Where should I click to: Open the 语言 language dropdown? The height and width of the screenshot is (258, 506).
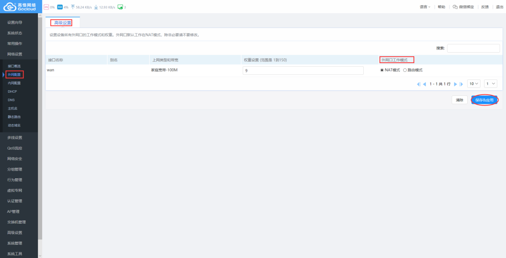pyautogui.click(x=425, y=7)
